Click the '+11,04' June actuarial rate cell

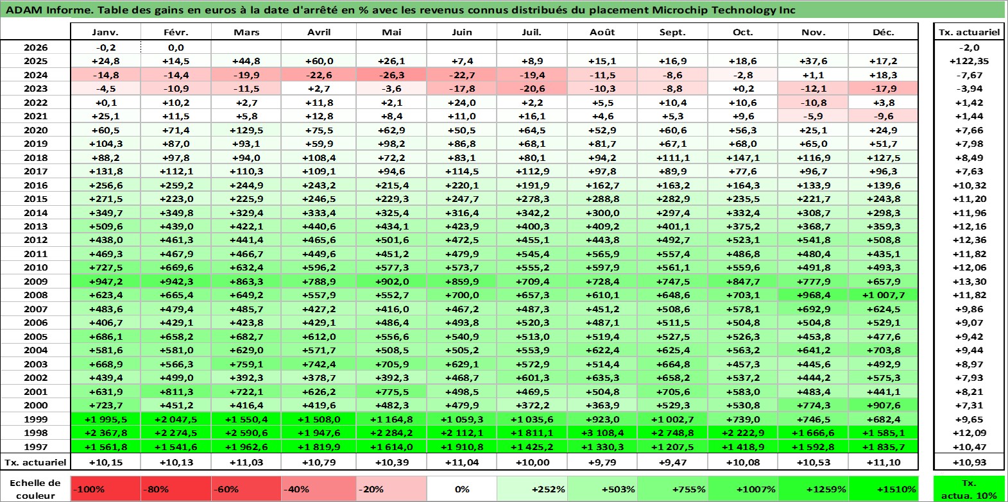click(461, 462)
